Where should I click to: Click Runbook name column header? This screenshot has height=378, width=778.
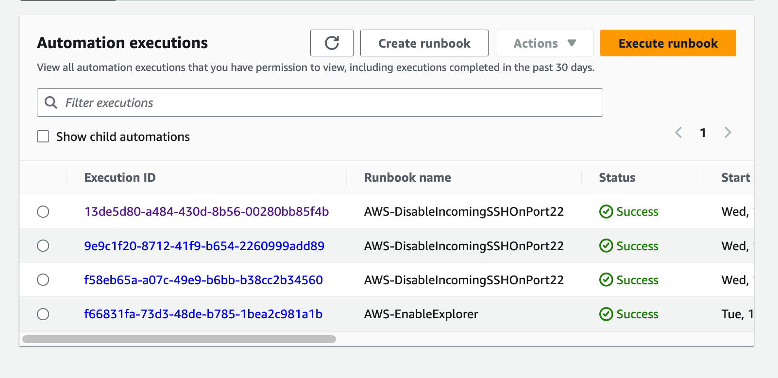pos(407,178)
